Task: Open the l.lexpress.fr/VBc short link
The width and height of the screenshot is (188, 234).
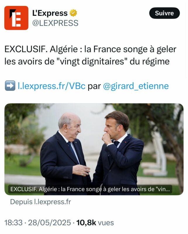Action: (52, 86)
